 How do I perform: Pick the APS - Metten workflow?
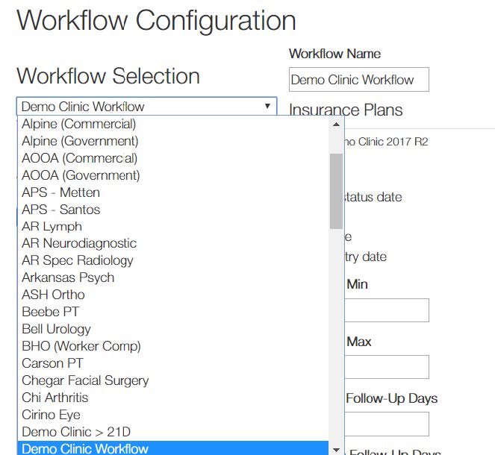(x=60, y=192)
